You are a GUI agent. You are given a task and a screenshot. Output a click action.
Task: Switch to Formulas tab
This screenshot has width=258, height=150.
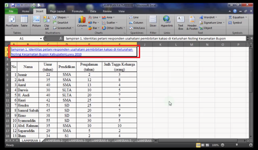pyautogui.click(x=78, y=11)
